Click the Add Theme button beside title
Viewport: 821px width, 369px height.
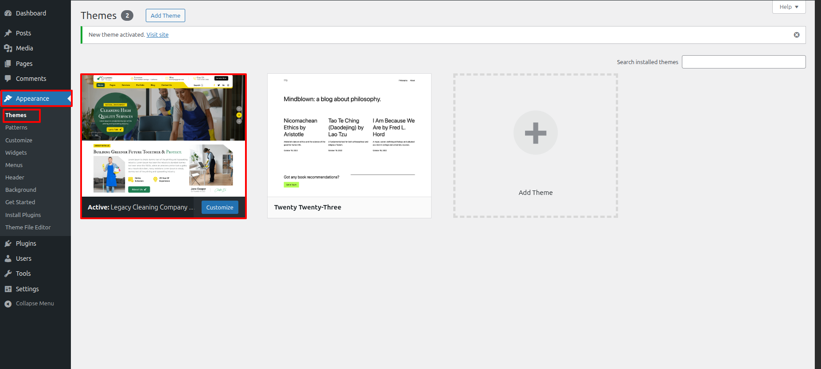click(165, 15)
